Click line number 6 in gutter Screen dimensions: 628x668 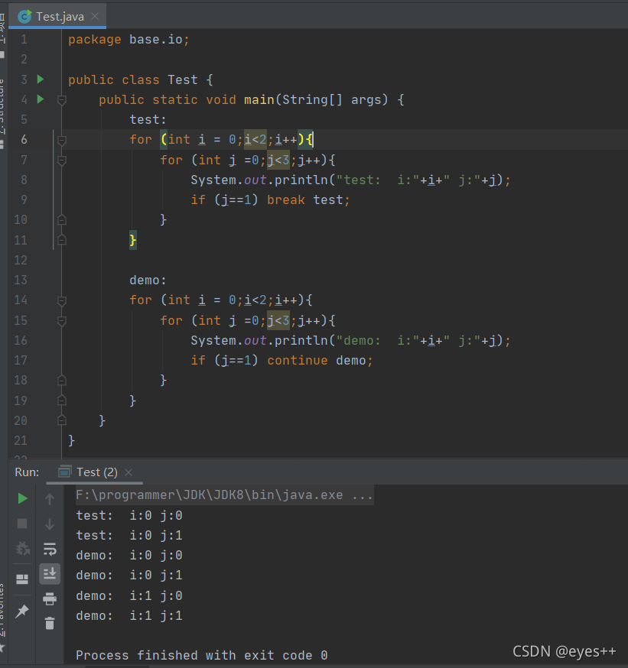point(24,140)
